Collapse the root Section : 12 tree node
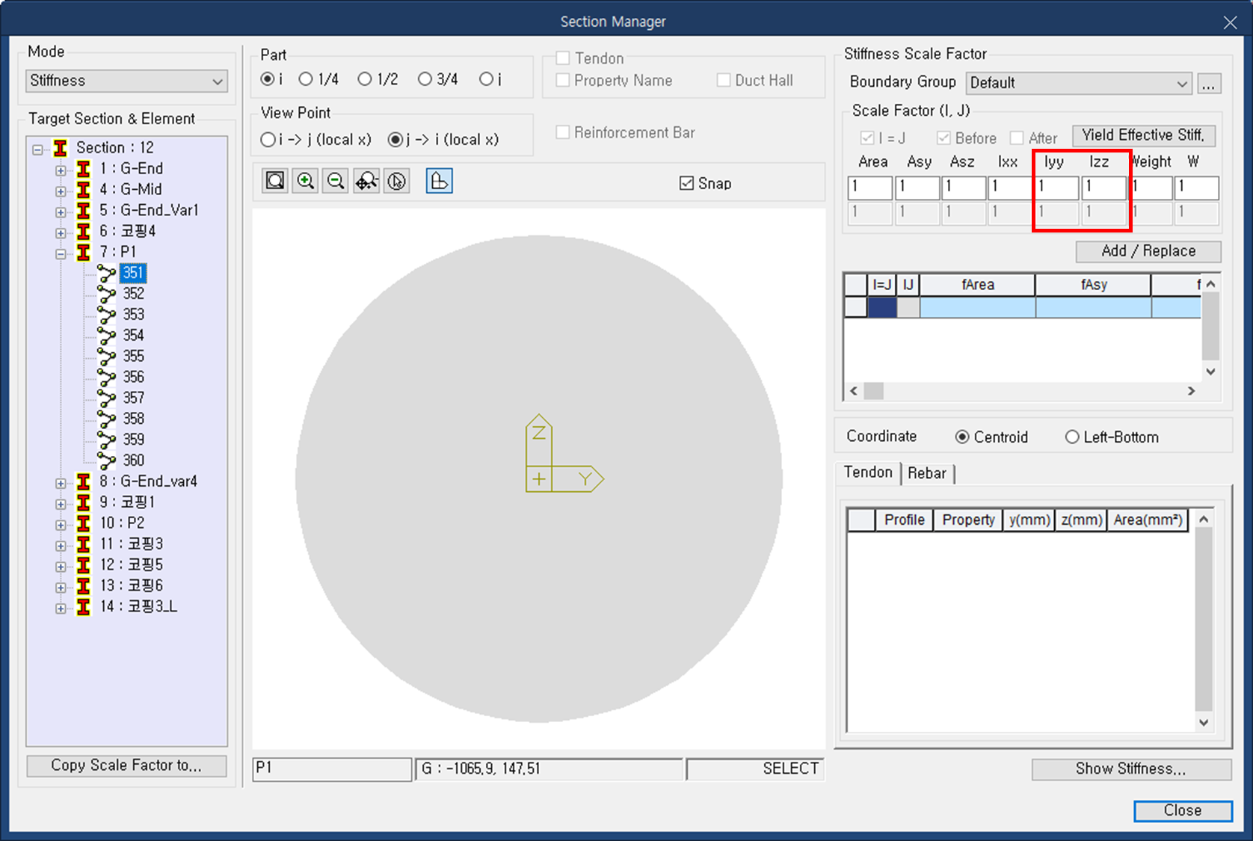The height and width of the screenshot is (841, 1253). coord(37,150)
